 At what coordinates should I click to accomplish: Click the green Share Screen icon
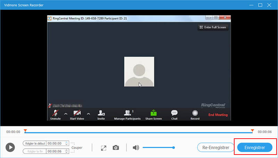point(153,113)
